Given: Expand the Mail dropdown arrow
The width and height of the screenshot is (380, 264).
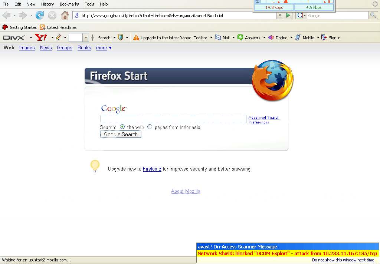Looking at the screenshot, I should click(234, 37).
